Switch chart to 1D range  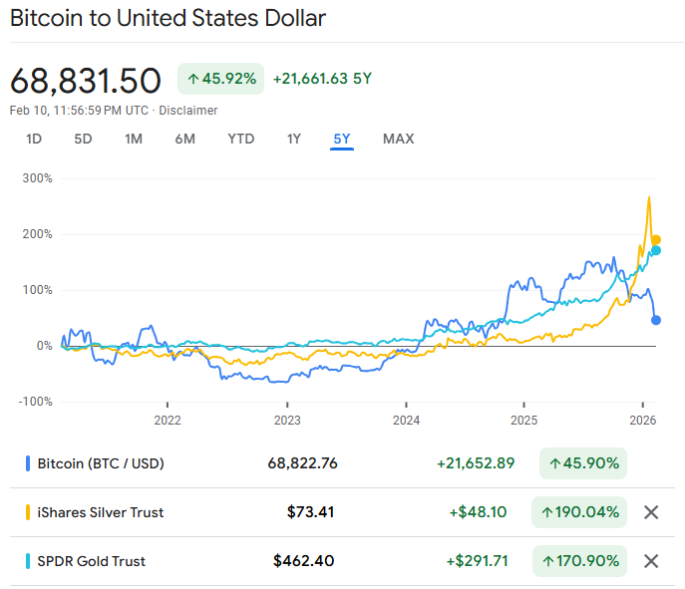[x=33, y=139]
